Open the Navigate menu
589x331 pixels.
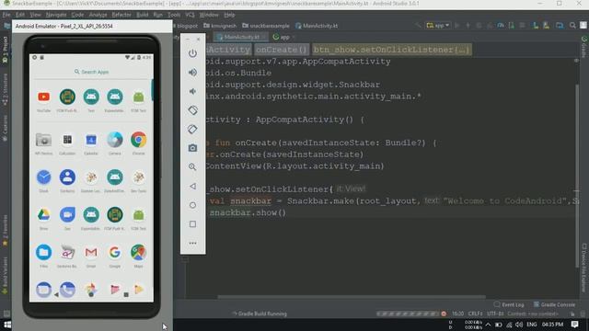[x=56, y=15]
